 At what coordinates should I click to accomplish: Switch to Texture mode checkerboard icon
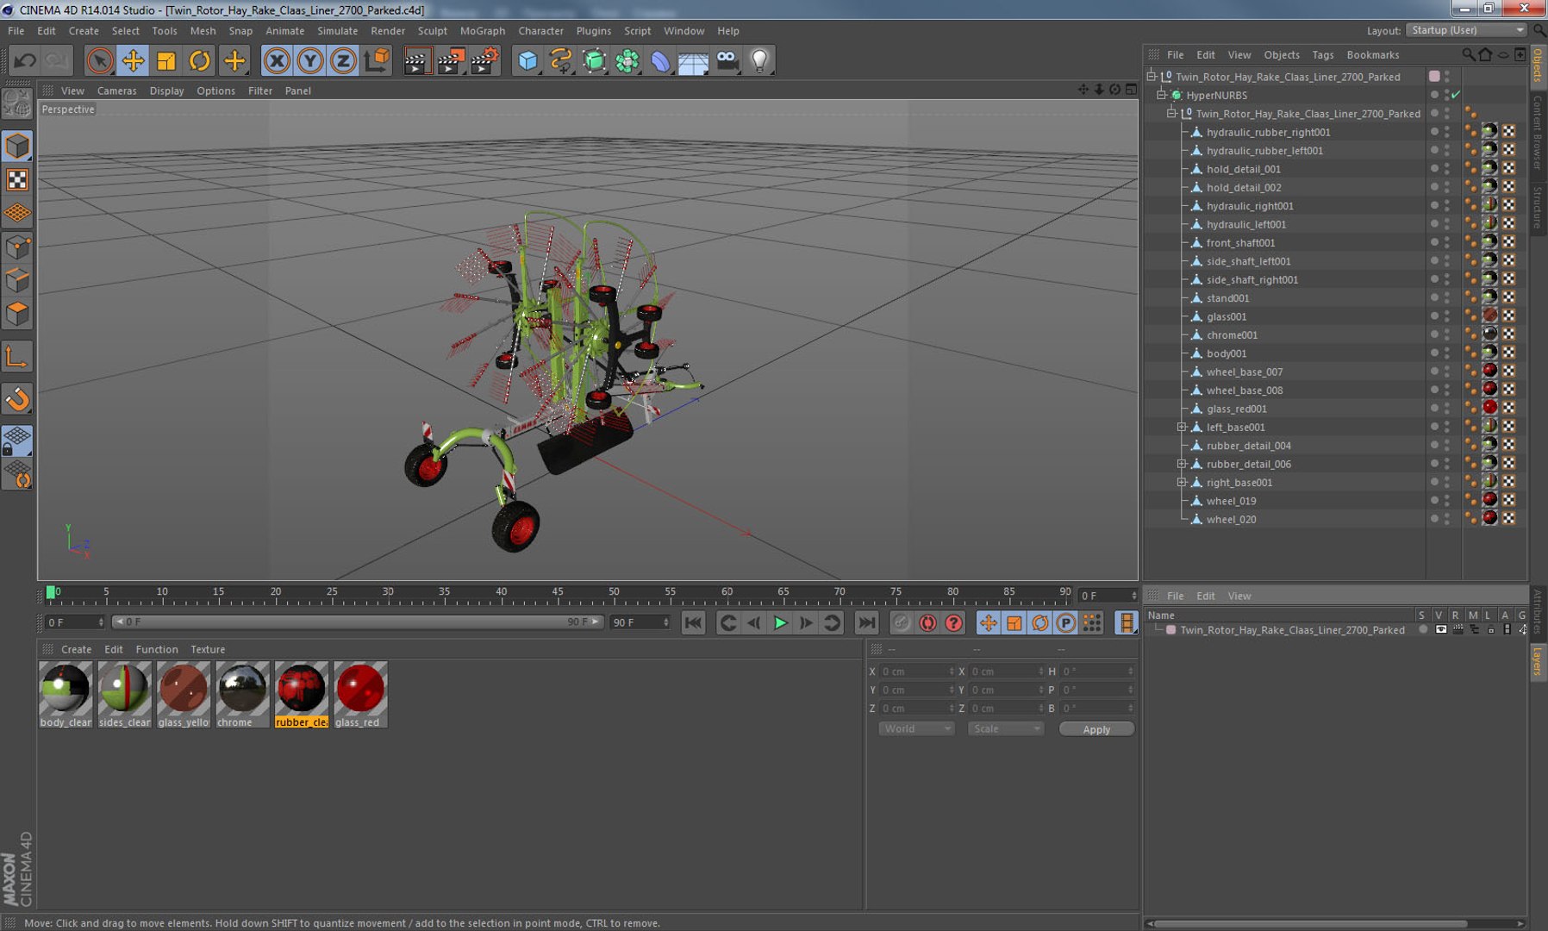(17, 179)
